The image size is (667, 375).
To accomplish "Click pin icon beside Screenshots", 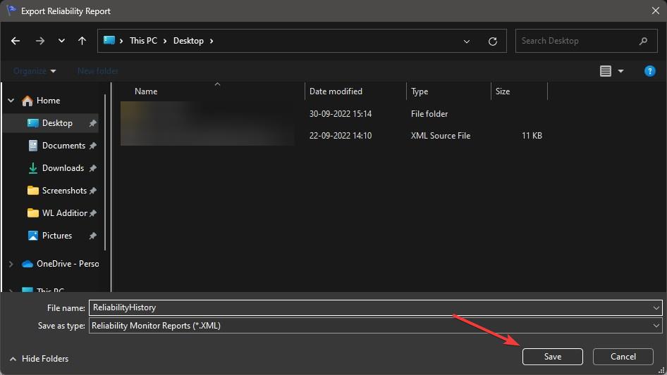I will [92, 191].
